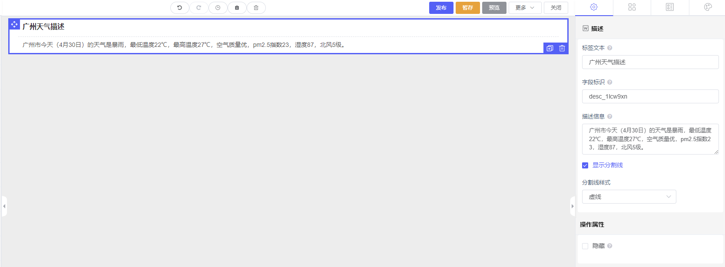Click the redo arrow in the toolbar

pyautogui.click(x=199, y=8)
